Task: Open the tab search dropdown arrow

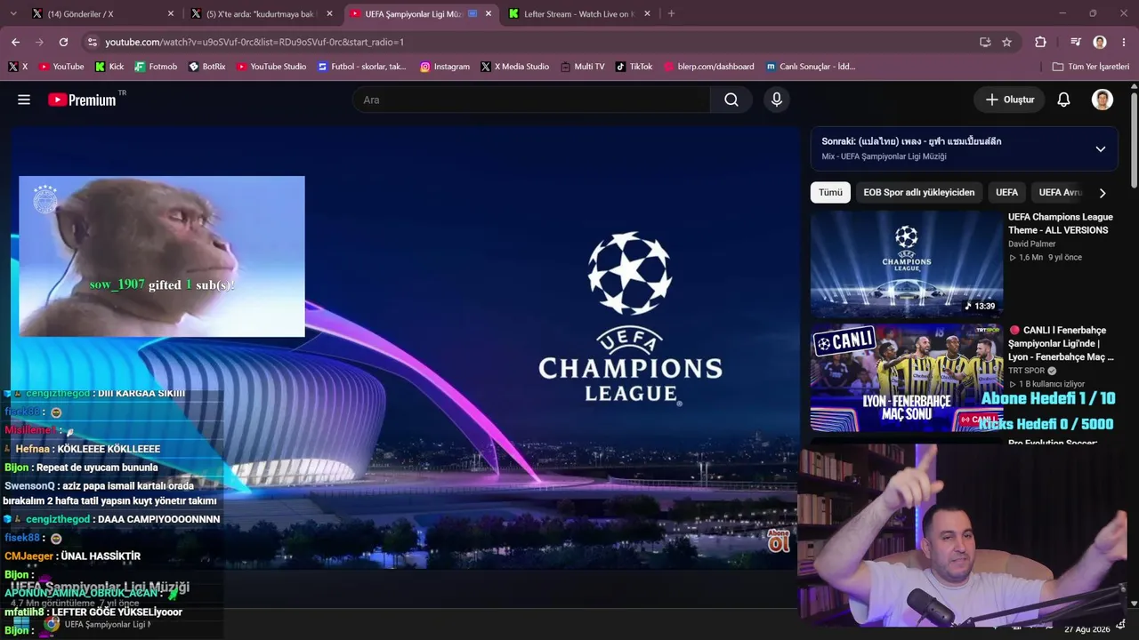Action: pyautogui.click(x=12, y=13)
